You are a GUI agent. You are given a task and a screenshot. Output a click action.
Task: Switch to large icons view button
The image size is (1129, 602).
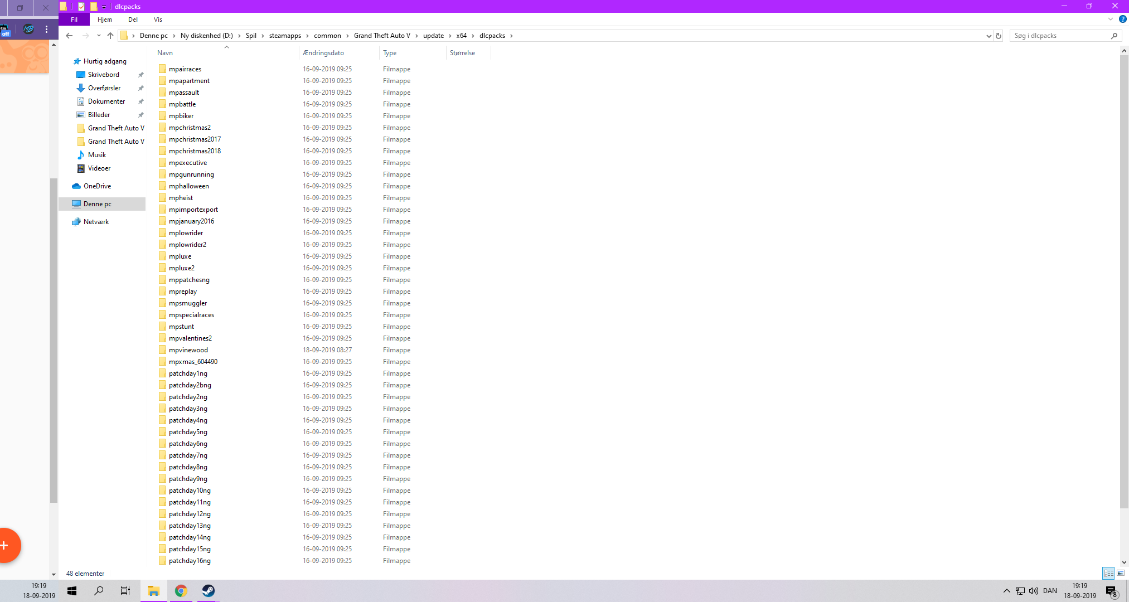pyautogui.click(x=1121, y=573)
